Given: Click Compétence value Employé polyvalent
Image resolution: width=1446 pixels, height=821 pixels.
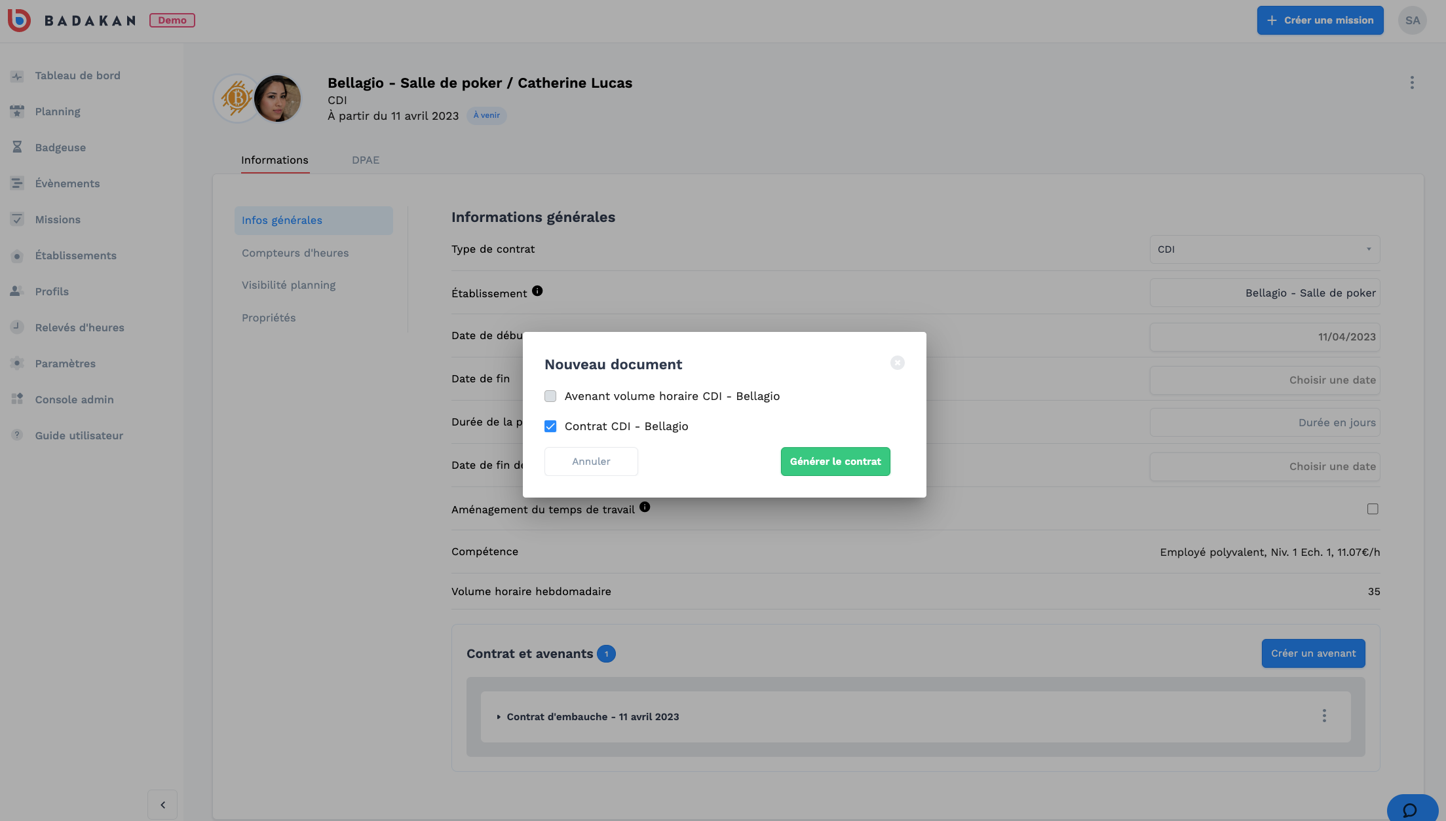Looking at the screenshot, I should click(1270, 553).
